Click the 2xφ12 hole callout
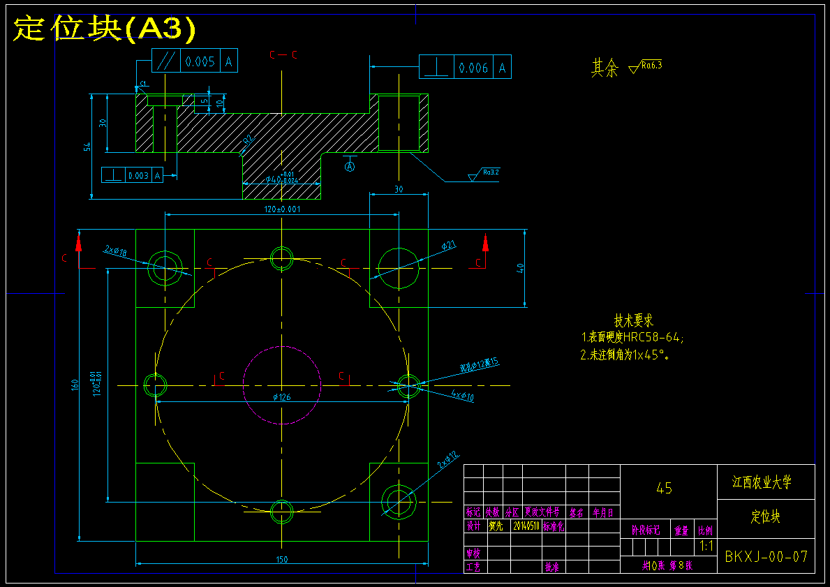Image resolution: width=830 pixels, height=587 pixels. click(x=448, y=461)
